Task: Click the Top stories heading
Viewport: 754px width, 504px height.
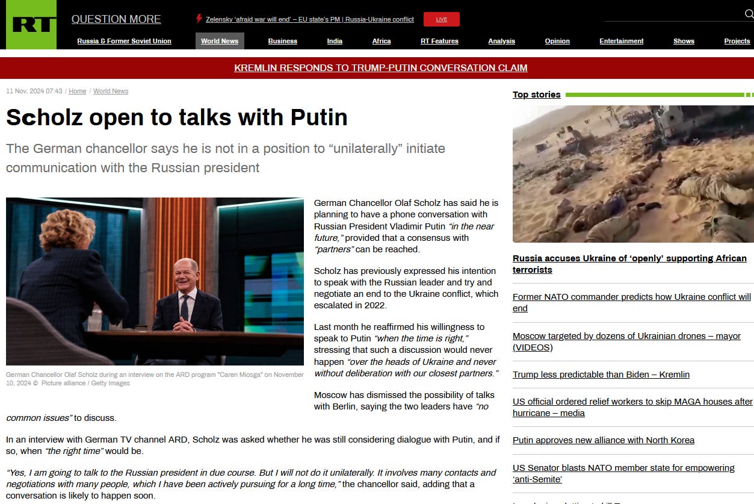Action: 536,95
